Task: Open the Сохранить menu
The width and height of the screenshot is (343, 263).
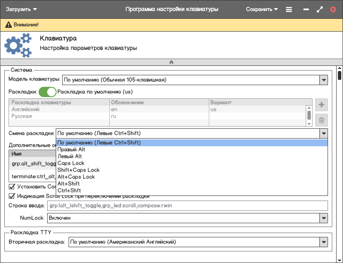Action: (x=262, y=9)
